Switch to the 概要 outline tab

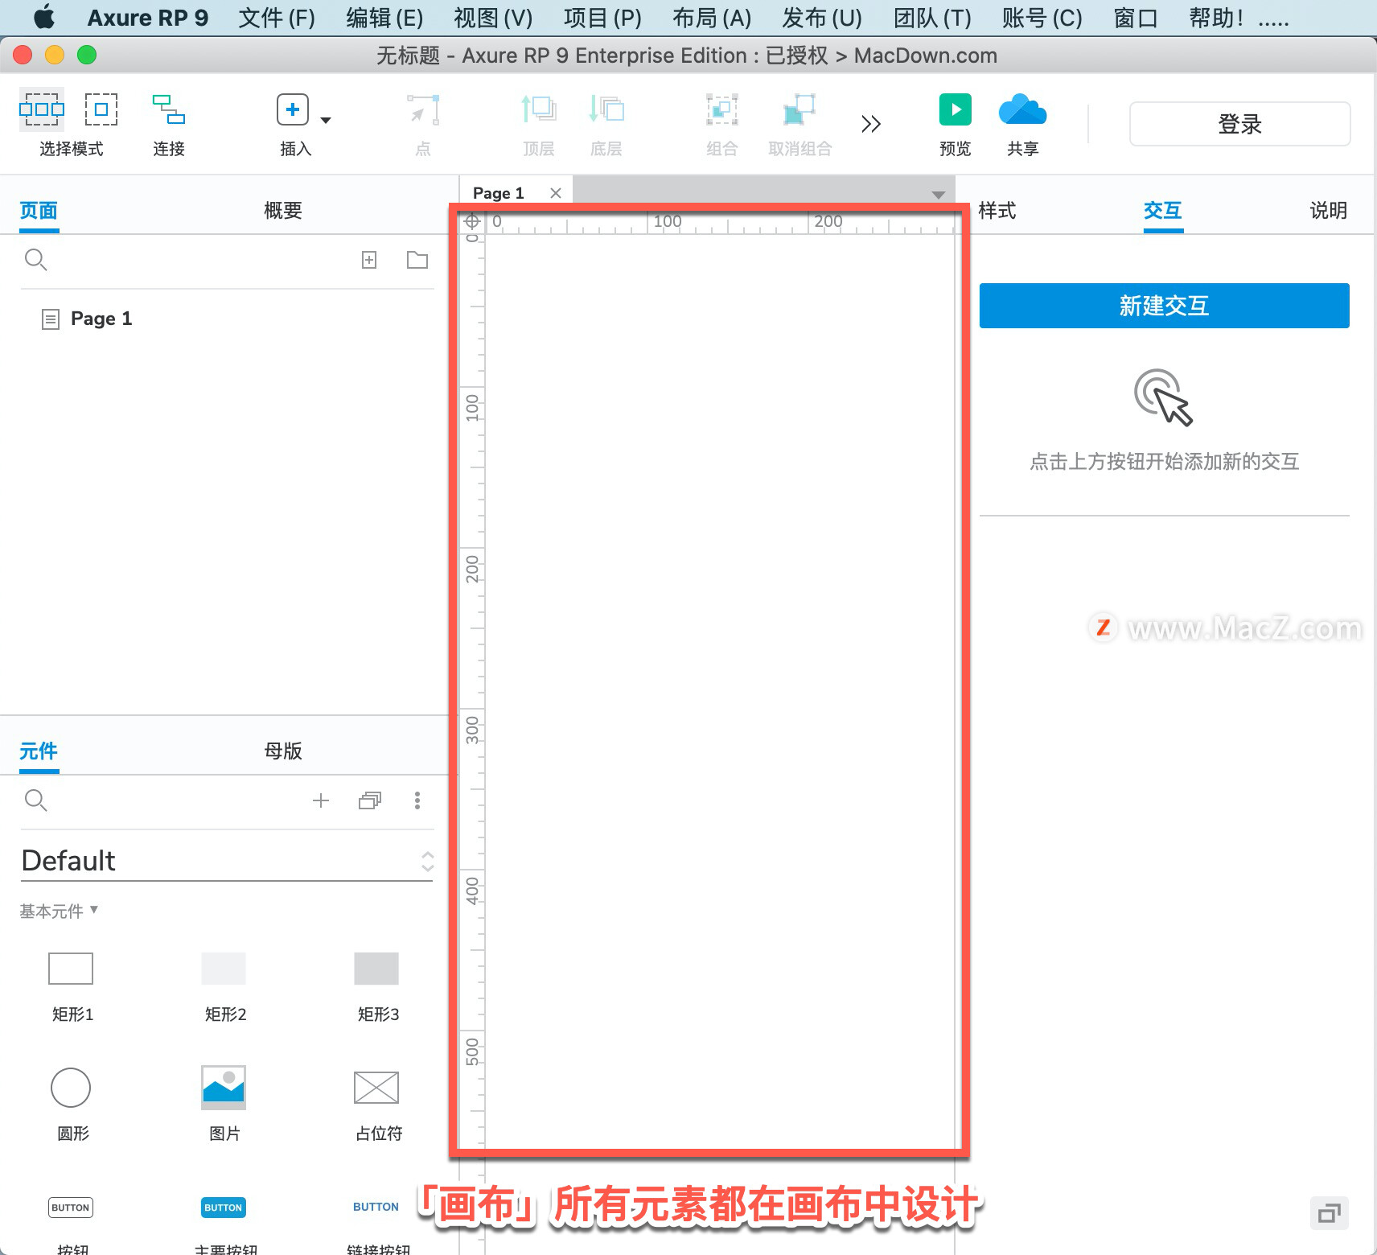tap(283, 211)
